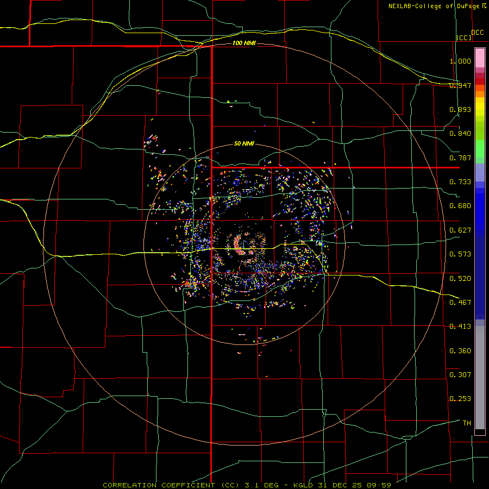
Task: Click the 0.360 scale value
Action: tap(460, 351)
